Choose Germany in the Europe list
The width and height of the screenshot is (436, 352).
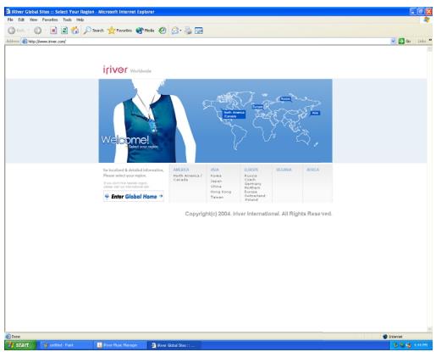pos(252,184)
